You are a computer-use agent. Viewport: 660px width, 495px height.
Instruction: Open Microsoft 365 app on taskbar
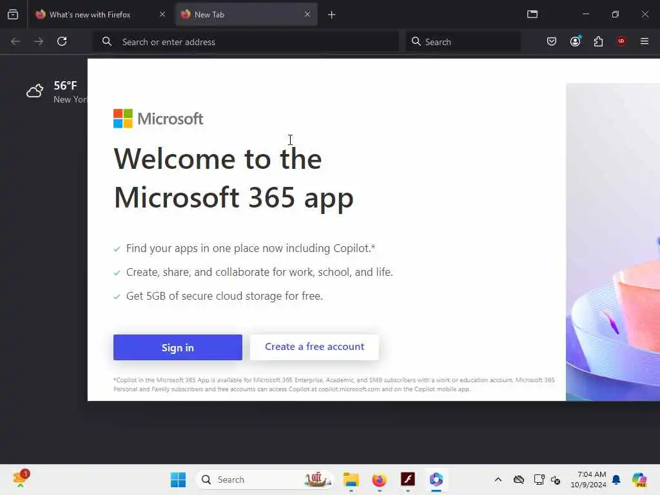pyautogui.click(x=436, y=480)
